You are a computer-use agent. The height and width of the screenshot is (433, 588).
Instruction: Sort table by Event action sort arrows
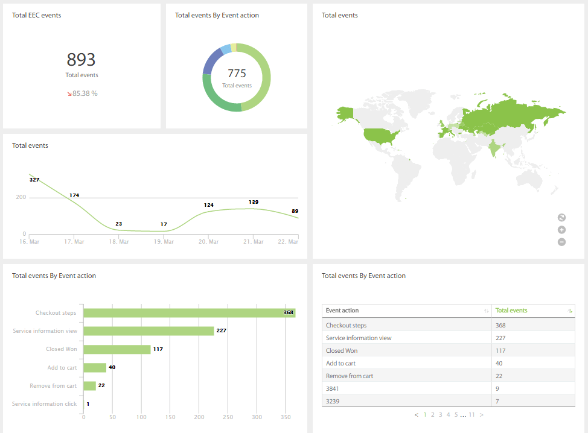[486, 311]
